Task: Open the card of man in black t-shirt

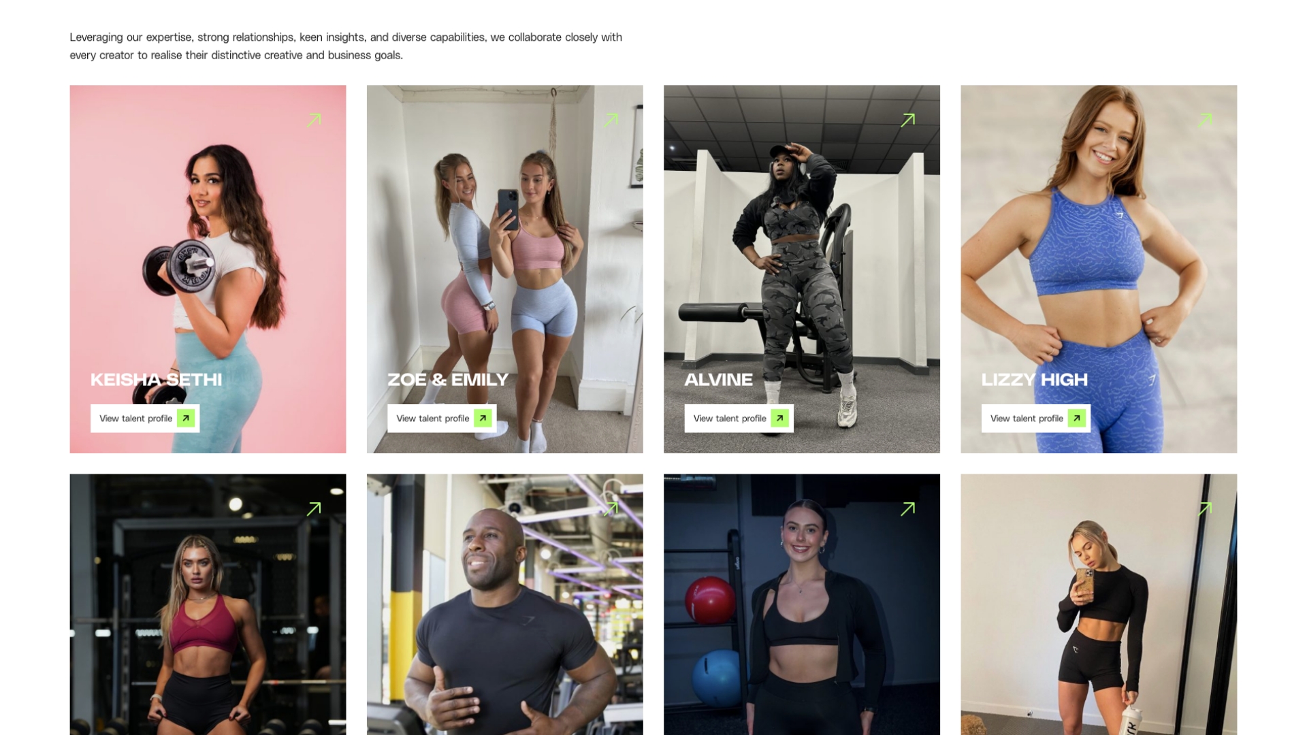Action: click(x=504, y=604)
